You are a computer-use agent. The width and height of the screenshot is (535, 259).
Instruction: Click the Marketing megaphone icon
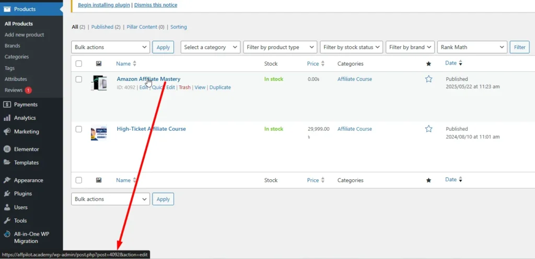(x=7, y=131)
